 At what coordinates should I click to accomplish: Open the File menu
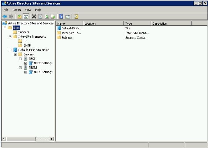(6, 10)
